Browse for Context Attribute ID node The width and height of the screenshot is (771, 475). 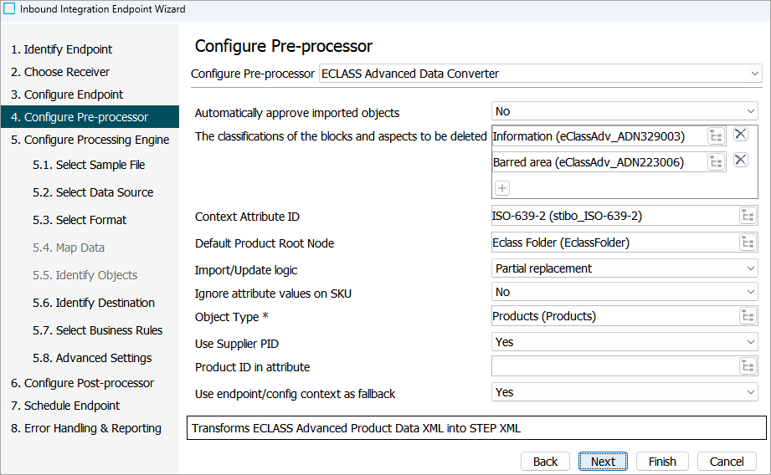[748, 217]
